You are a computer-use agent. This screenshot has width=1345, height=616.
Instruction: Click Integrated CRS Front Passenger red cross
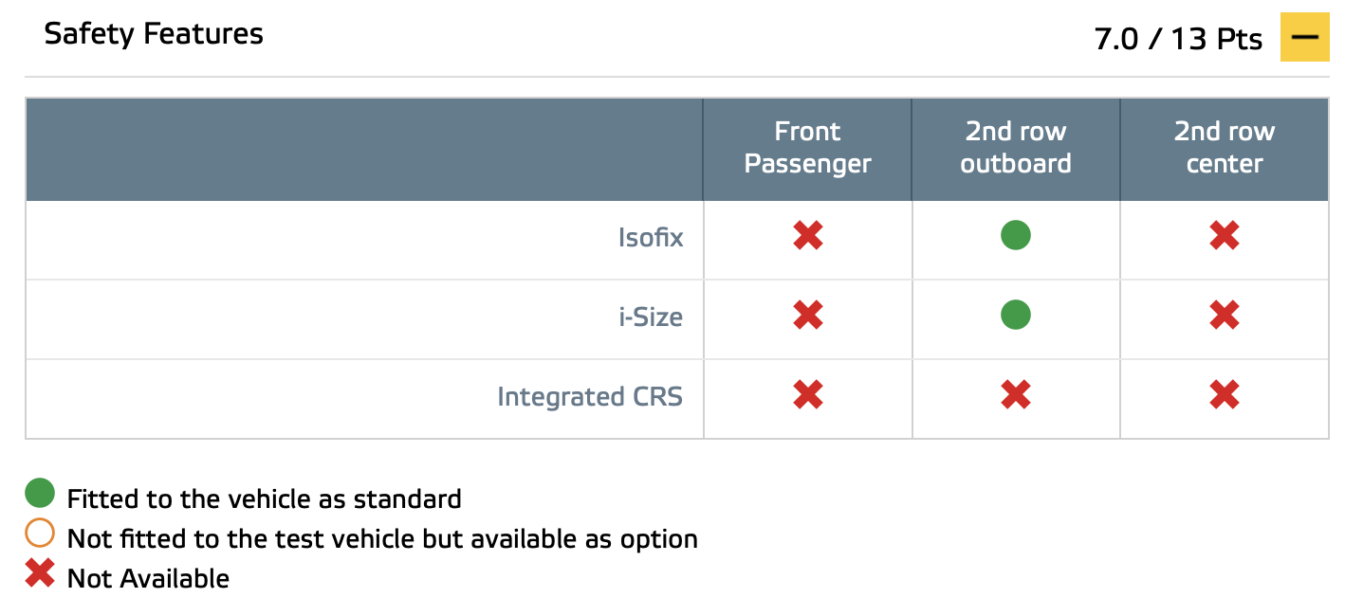pyautogui.click(x=807, y=394)
